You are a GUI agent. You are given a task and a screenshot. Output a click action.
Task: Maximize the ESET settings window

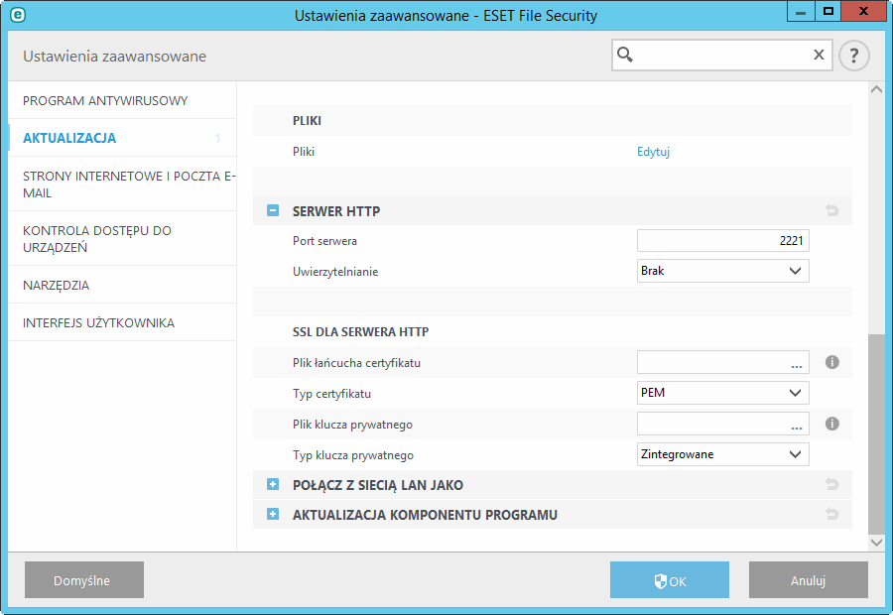tap(829, 11)
